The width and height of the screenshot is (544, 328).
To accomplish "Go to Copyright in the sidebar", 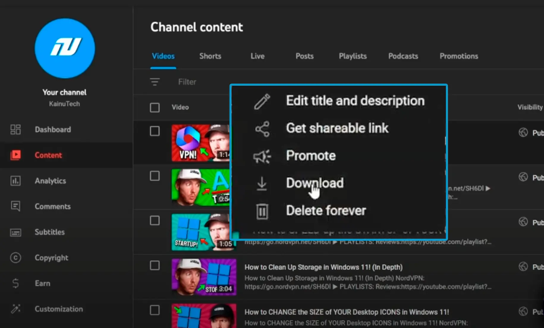I will pos(51,258).
